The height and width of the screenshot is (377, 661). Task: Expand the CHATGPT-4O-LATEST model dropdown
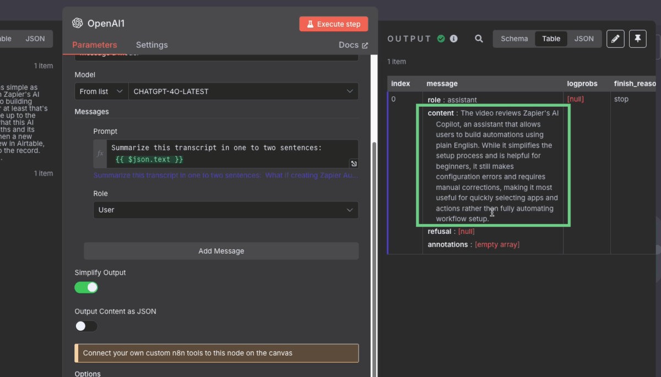[x=243, y=91]
